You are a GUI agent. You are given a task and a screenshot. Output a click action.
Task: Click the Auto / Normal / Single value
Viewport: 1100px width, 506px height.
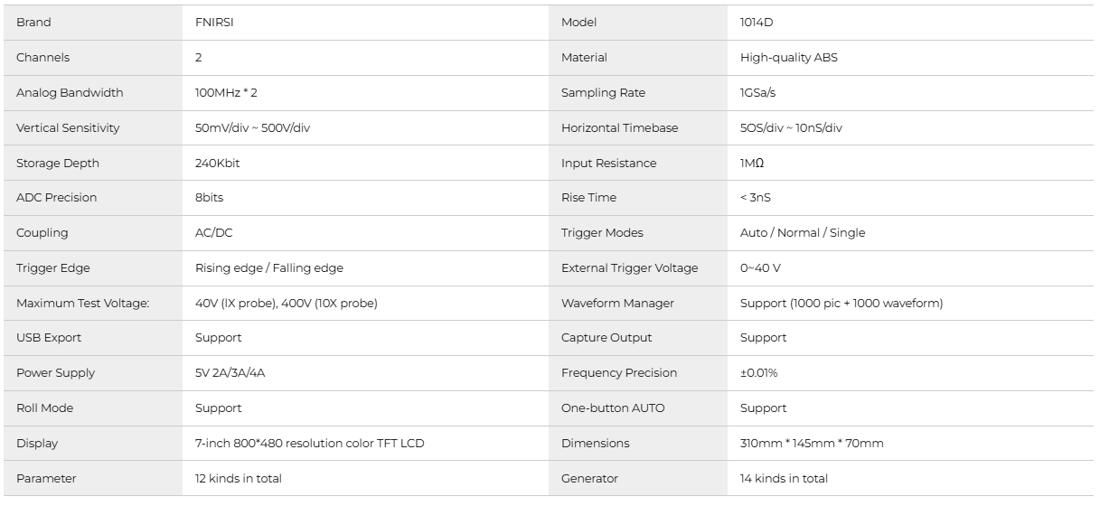(x=803, y=233)
